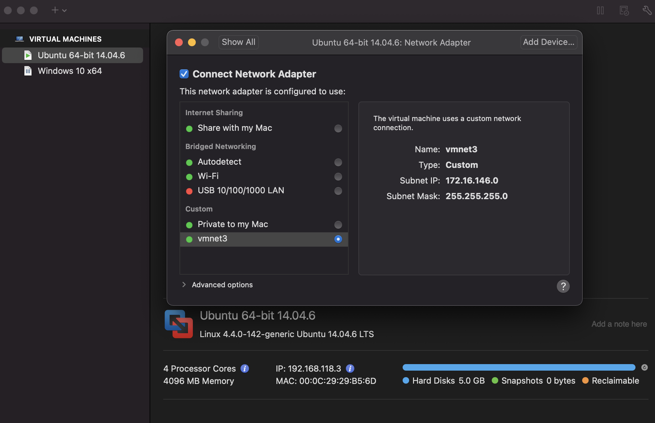Expand Advanced options disclosure chevron
The image size is (655, 423).
click(x=184, y=285)
